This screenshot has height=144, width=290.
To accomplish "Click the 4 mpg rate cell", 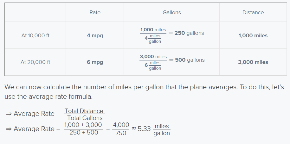I will pos(95,35).
